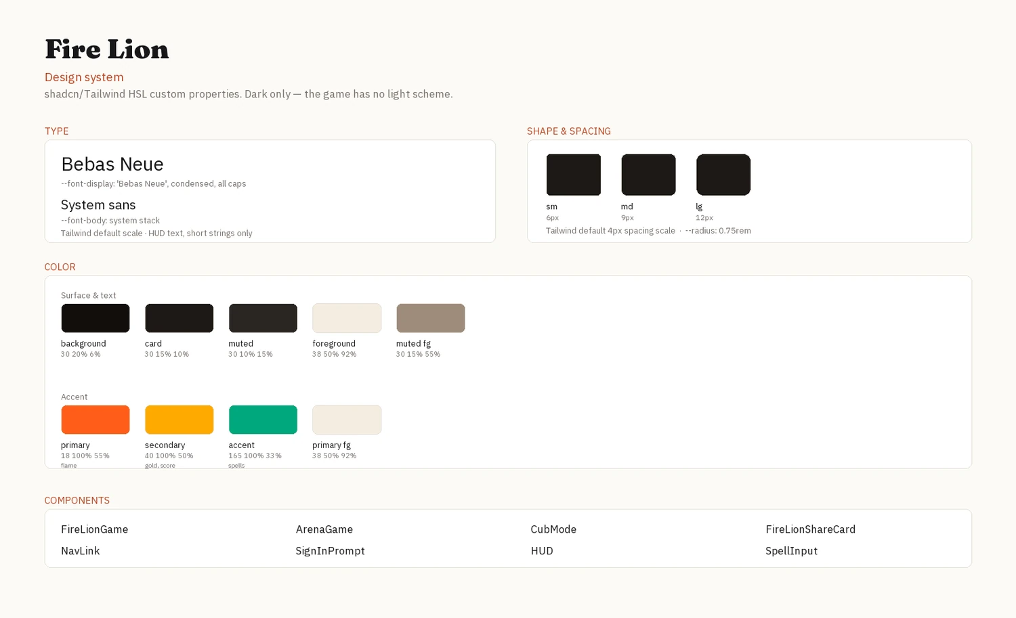Click the "muted fg" color name label
The width and height of the screenshot is (1016, 618).
click(x=414, y=344)
